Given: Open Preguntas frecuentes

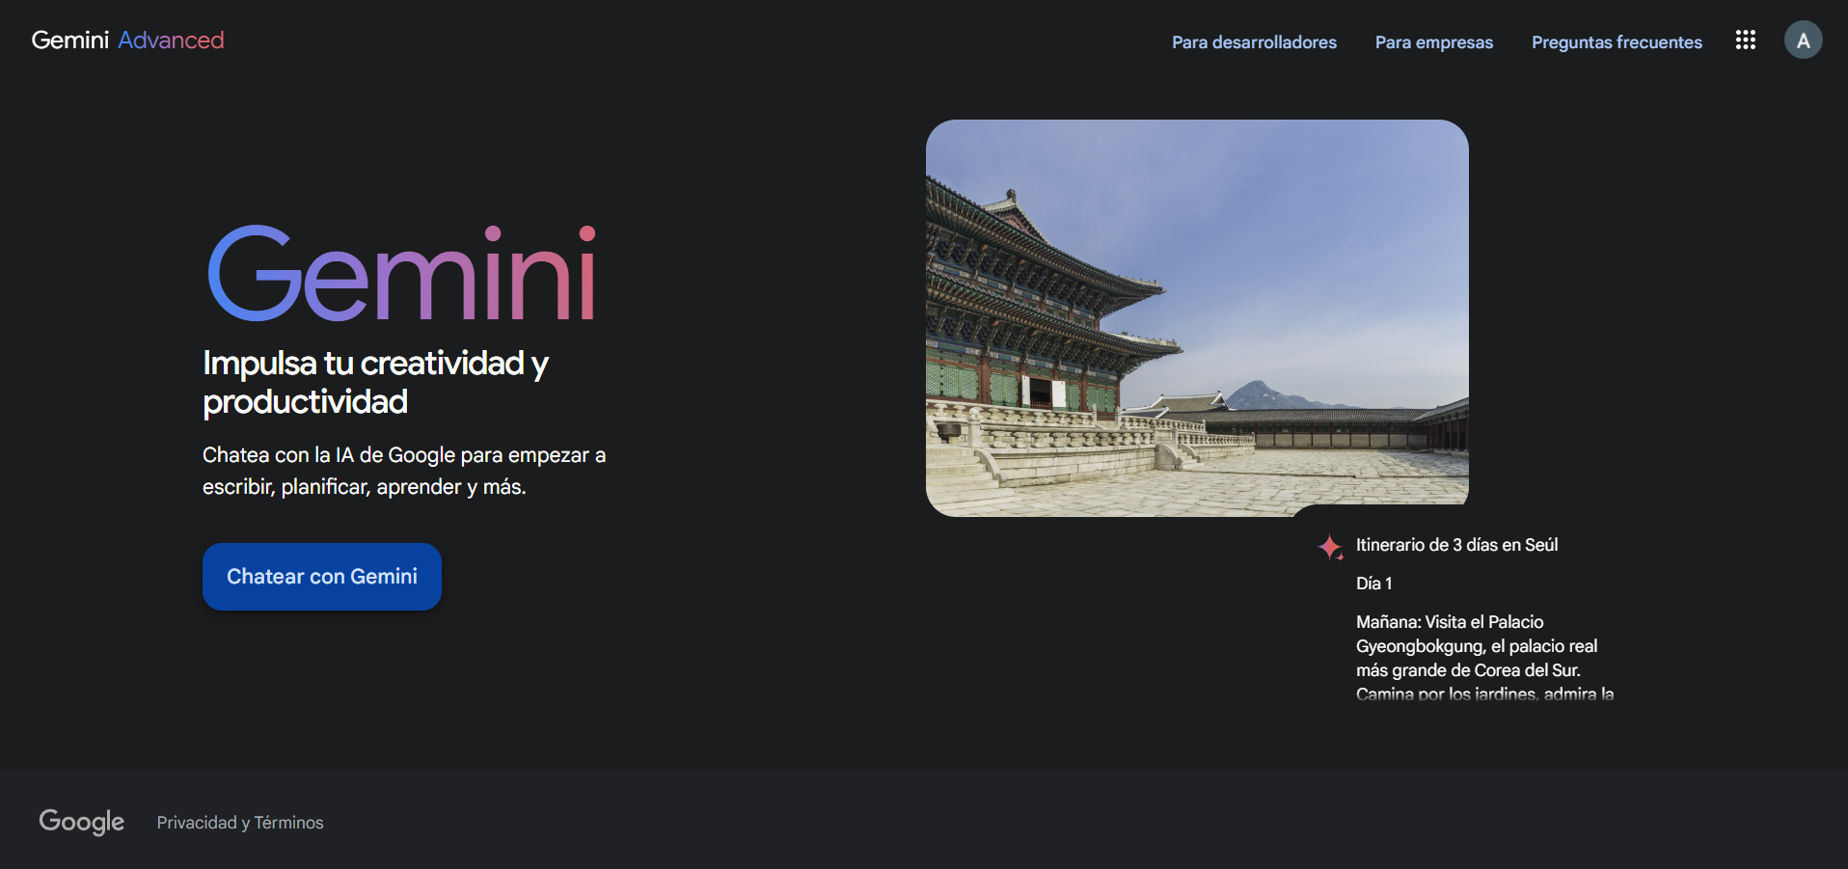Looking at the screenshot, I should 1617,42.
